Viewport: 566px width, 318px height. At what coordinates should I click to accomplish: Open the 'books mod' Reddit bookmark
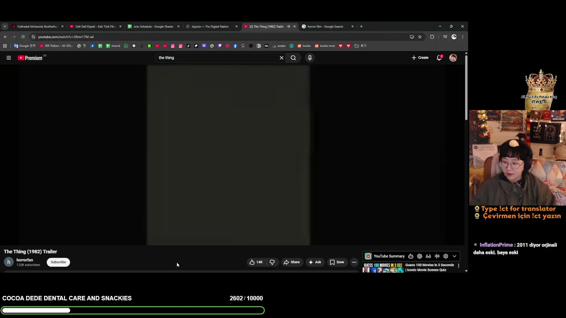pos(325,46)
